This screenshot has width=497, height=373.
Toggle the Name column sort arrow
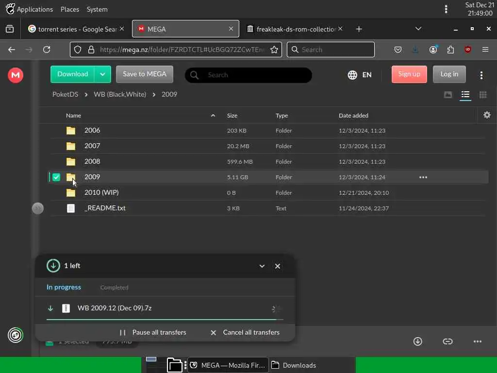coord(213,116)
